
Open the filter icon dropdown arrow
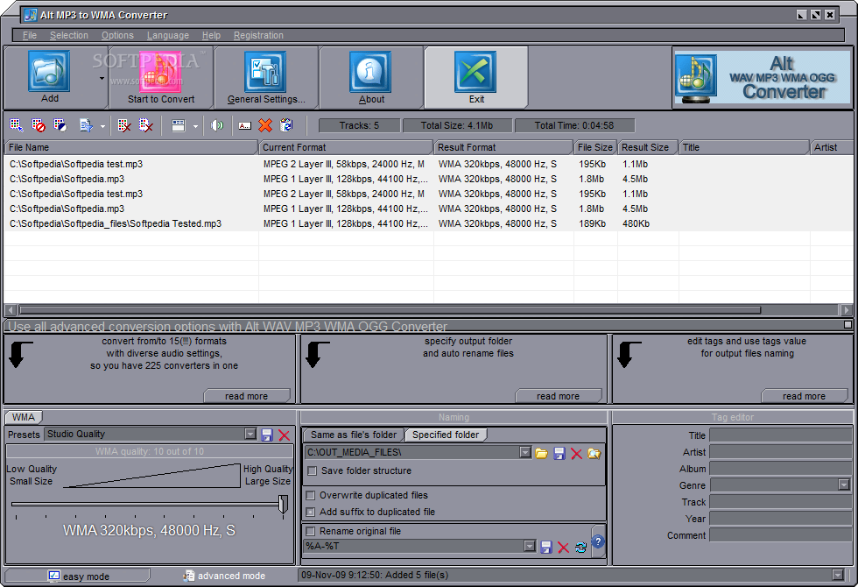[102, 126]
